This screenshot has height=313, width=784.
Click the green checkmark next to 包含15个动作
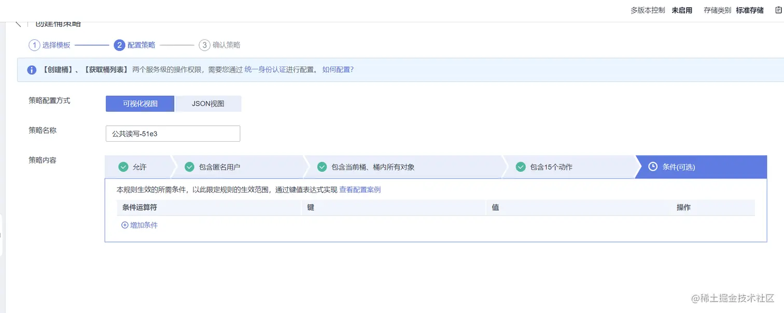[521, 167]
